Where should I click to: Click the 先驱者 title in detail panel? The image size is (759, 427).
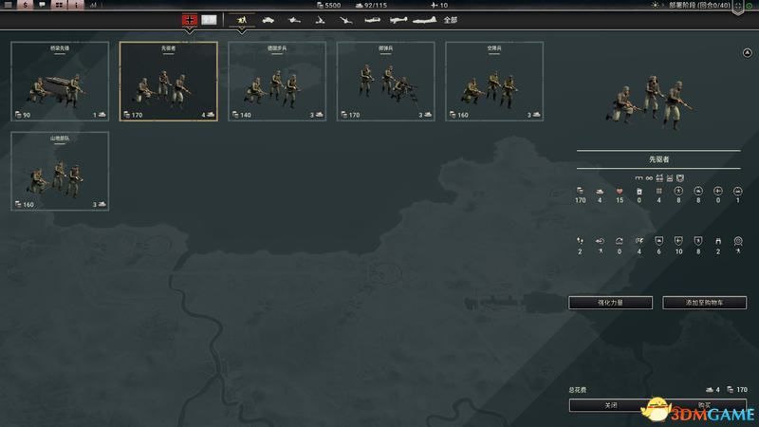(658, 159)
